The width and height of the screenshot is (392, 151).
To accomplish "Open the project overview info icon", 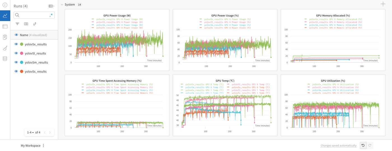I will pyautogui.click(x=5, y=5).
